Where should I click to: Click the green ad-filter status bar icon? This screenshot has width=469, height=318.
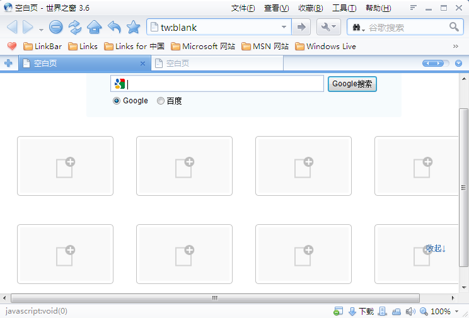click(x=338, y=311)
